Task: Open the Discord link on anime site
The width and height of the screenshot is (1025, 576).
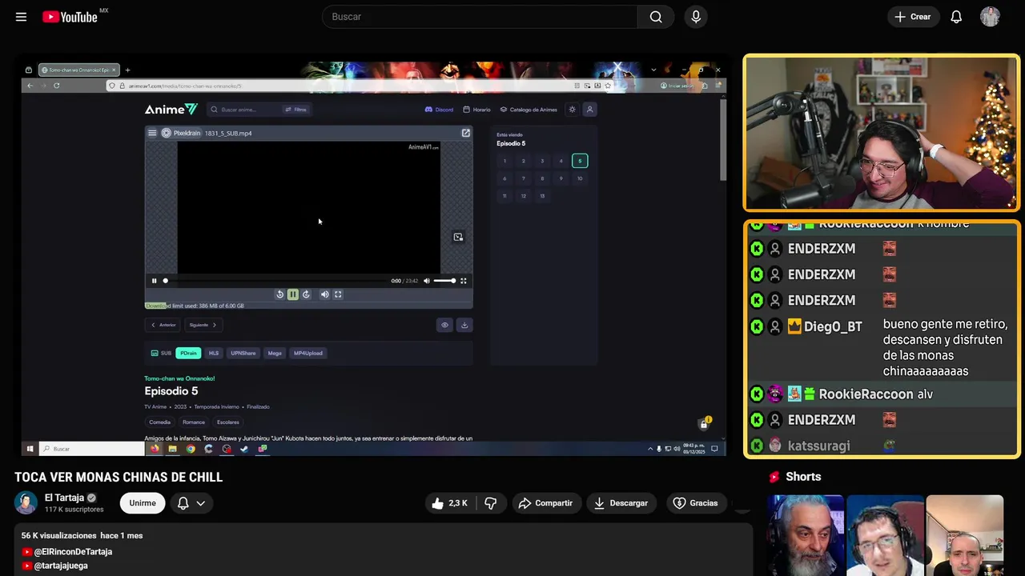Action: coord(440,110)
